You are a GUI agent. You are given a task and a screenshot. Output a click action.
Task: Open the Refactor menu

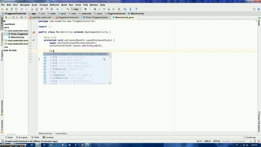(55, 5)
